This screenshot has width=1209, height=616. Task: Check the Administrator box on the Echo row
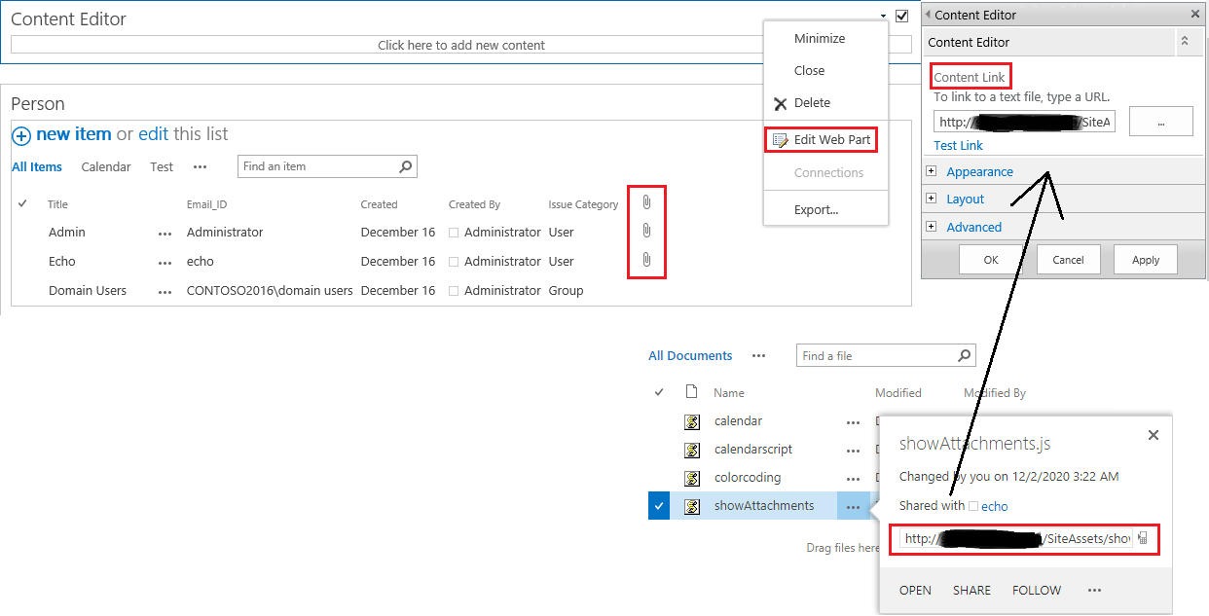click(x=454, y=261)
